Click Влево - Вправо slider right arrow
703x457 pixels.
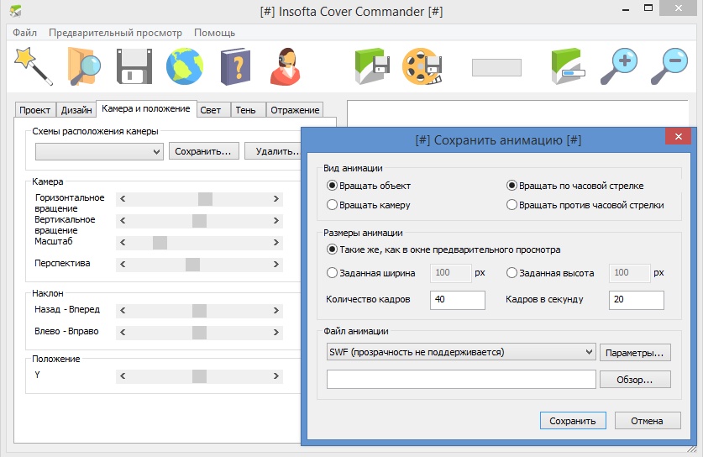pos(276,333)
